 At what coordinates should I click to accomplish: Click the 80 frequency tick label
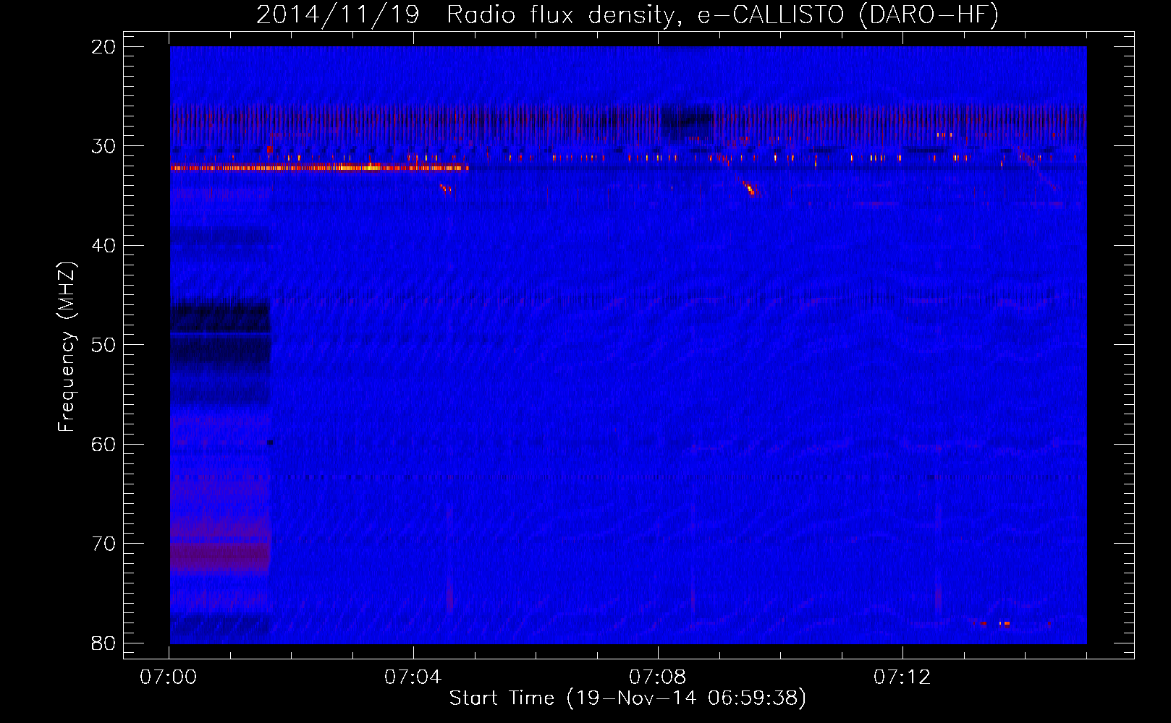(x=103, y=643)
